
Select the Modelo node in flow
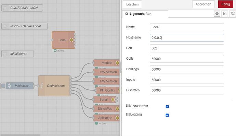click(x=106, y=63)
